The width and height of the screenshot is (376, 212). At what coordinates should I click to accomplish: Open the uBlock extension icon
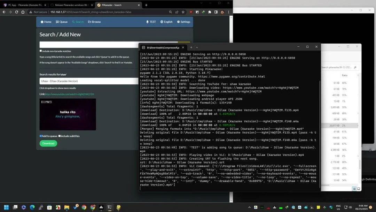point(191,12)
